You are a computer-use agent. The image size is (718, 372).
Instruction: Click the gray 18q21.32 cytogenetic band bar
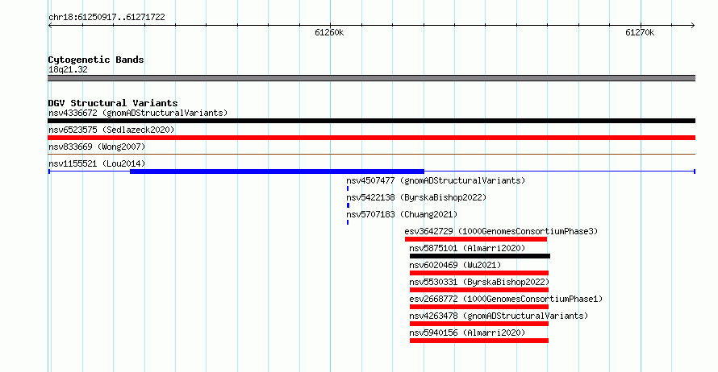(371, 78)
